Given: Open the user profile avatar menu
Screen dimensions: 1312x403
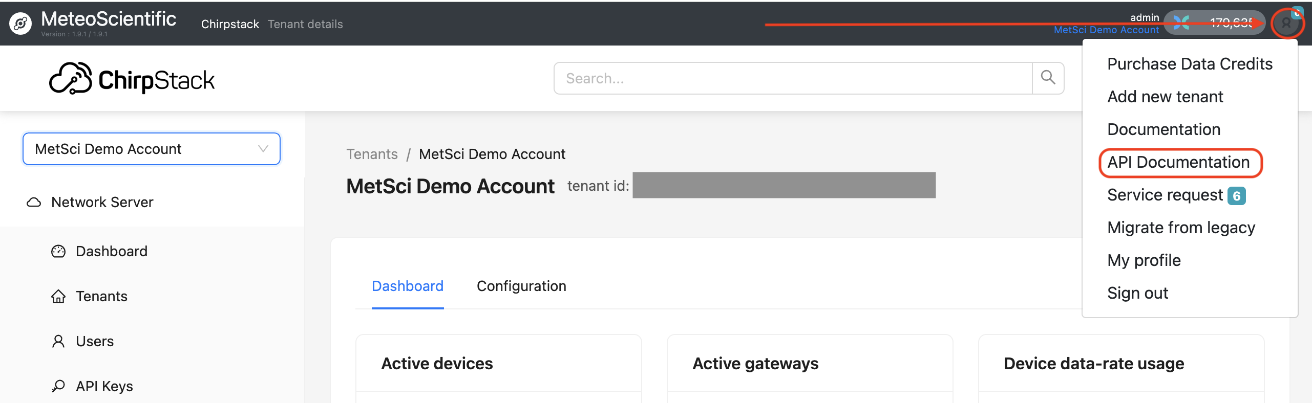Looking at the screenshot, I should (x=1285, y=23).
